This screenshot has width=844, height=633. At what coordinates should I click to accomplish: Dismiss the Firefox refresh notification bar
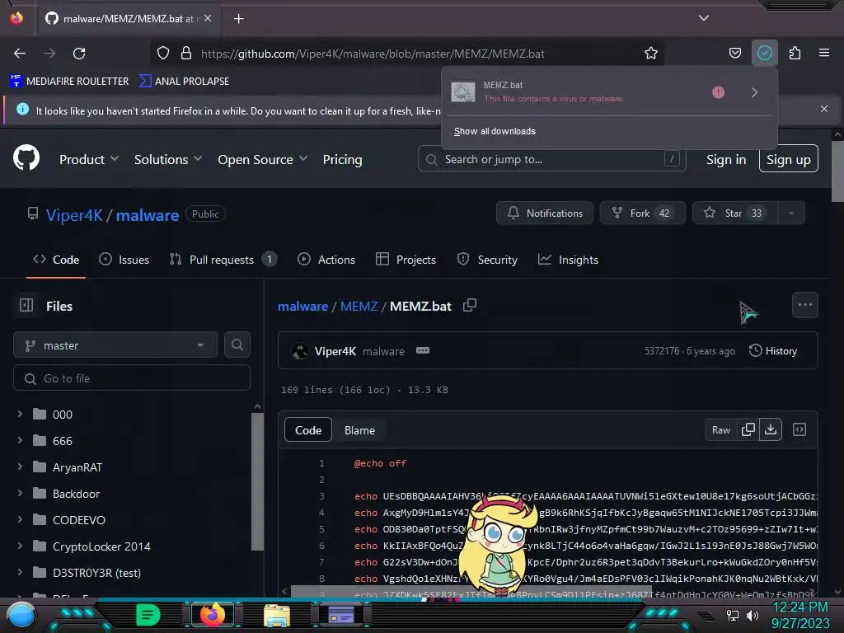823,109
